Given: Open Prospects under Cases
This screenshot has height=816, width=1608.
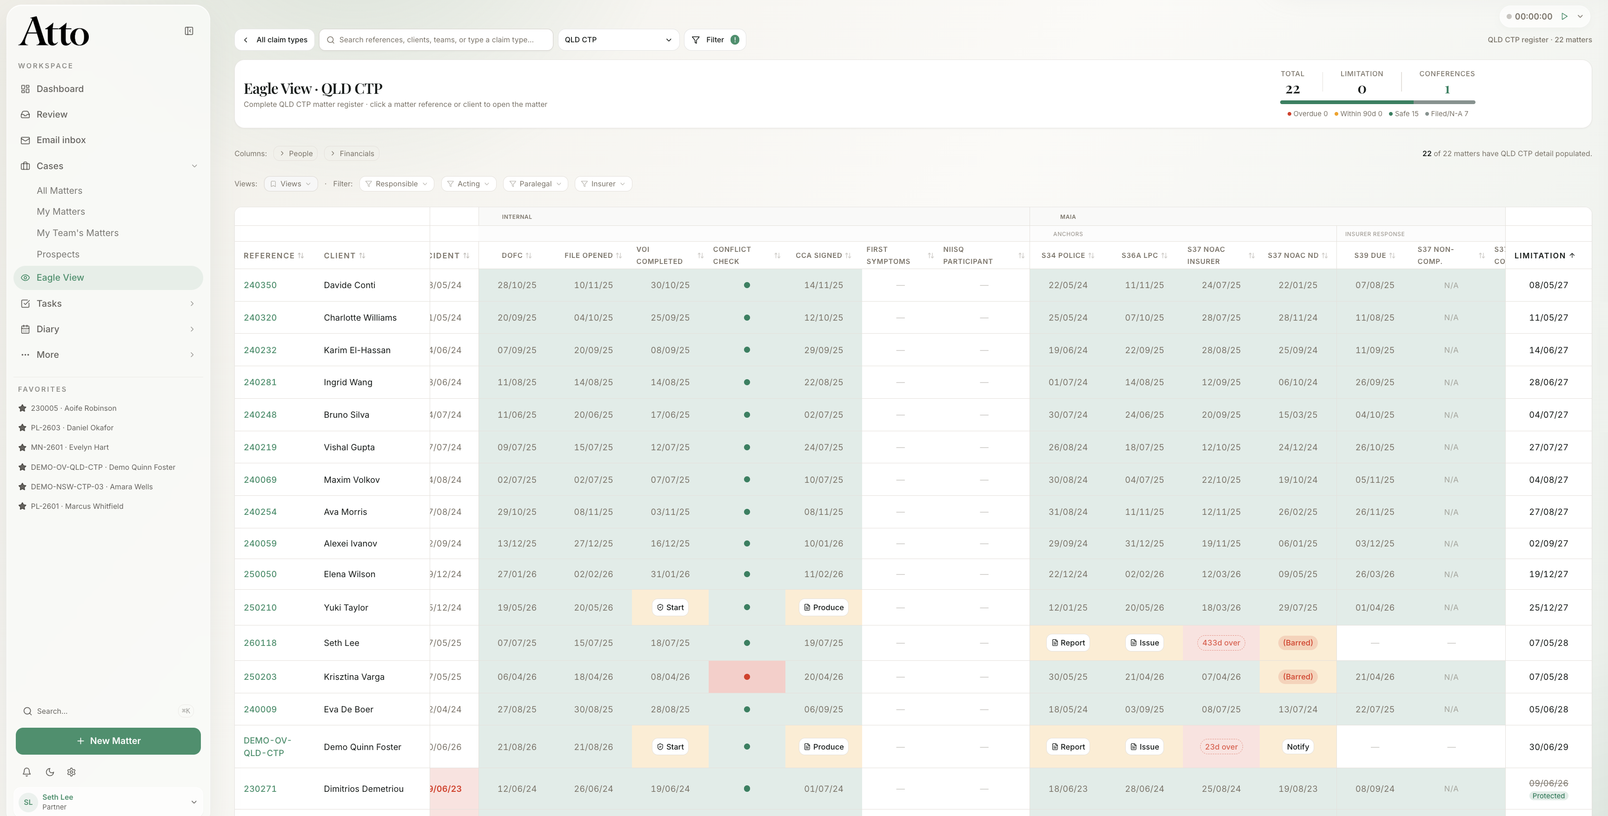Looking at the screenshot, I should click(58, 255).
